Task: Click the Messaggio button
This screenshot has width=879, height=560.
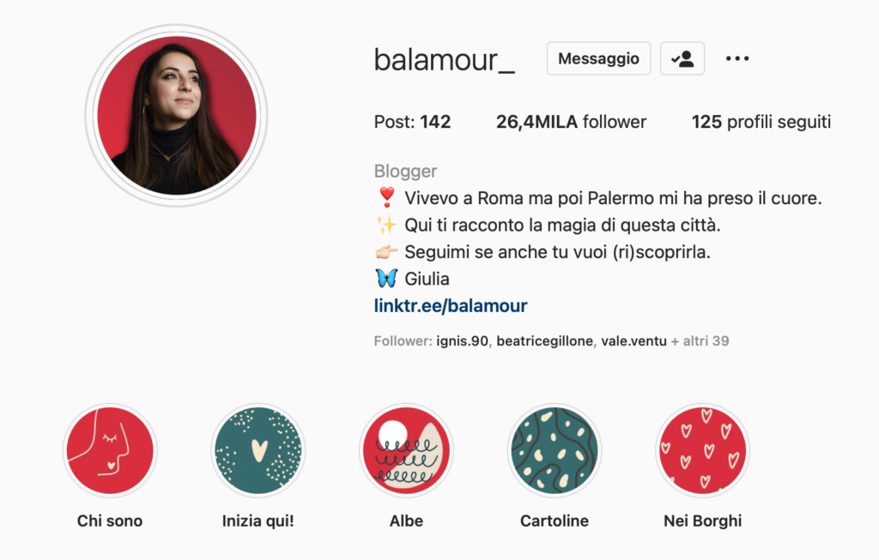Action: 598,58
